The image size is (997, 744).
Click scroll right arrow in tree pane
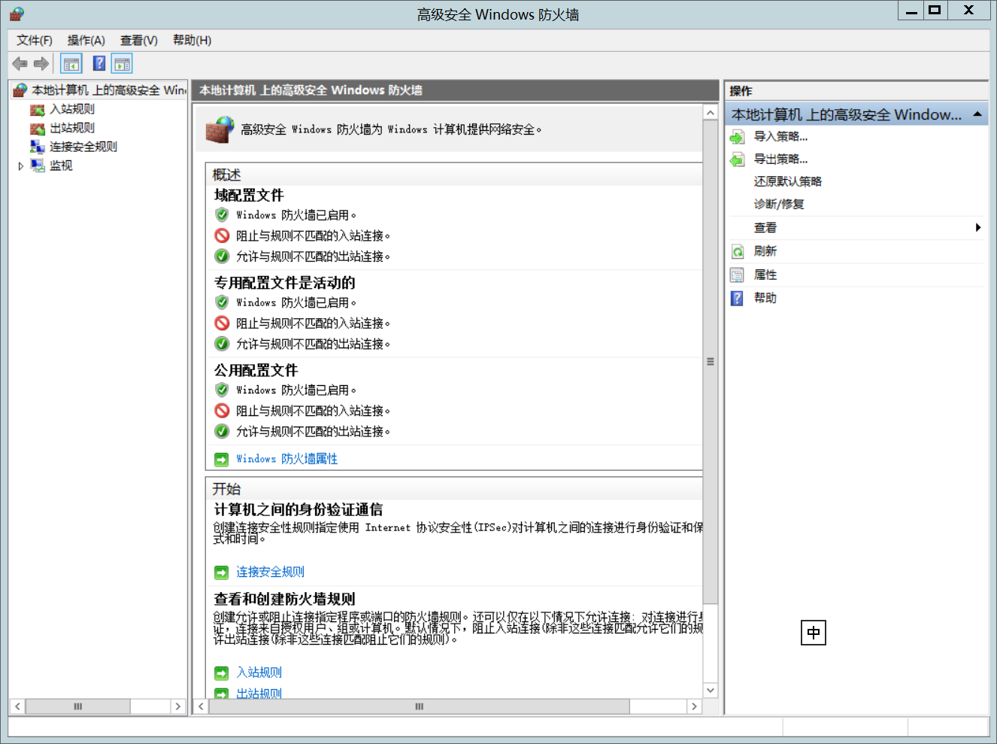178,706
